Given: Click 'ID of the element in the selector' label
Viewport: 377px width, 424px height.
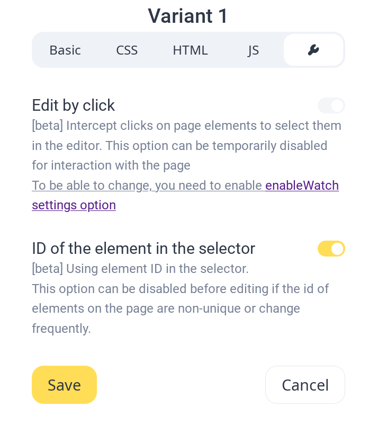Looking at the screenshot, I should click(143, 249).
